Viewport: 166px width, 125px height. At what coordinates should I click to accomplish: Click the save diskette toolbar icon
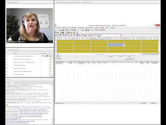click(x=64, y=30)
